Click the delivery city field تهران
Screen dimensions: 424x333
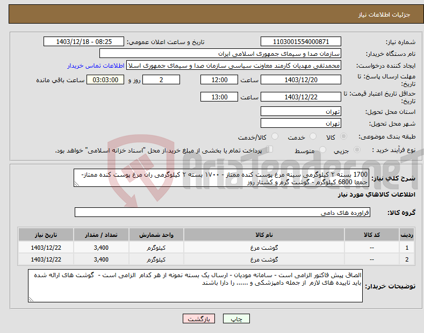[x=301, y=123]
